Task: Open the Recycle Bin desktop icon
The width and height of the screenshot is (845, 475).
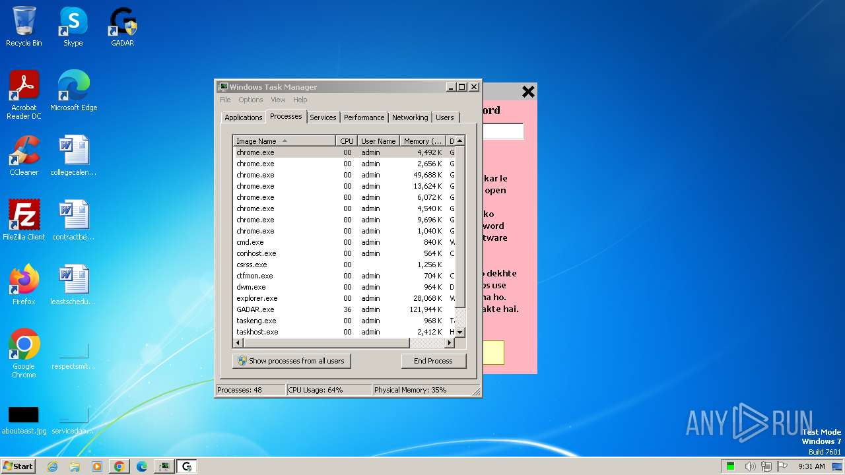Action: 24,26
